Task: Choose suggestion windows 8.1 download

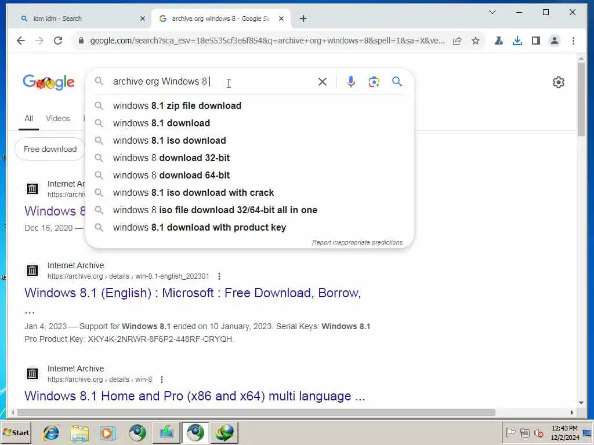Action: [x=250, y=123]
